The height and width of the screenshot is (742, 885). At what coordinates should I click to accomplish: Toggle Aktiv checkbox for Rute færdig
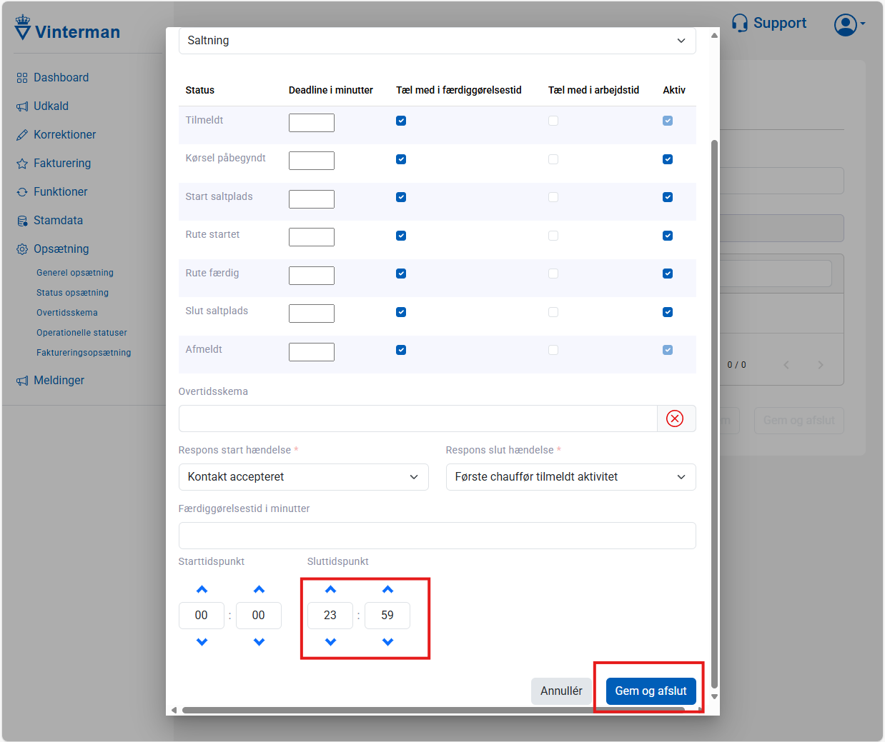(668, 274)
